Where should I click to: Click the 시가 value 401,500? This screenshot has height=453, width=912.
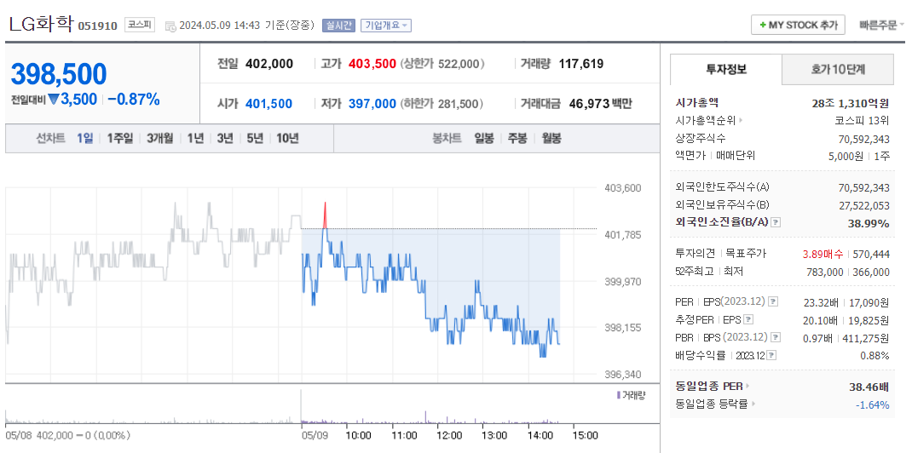pyautogui.click(x=268, y=104)
